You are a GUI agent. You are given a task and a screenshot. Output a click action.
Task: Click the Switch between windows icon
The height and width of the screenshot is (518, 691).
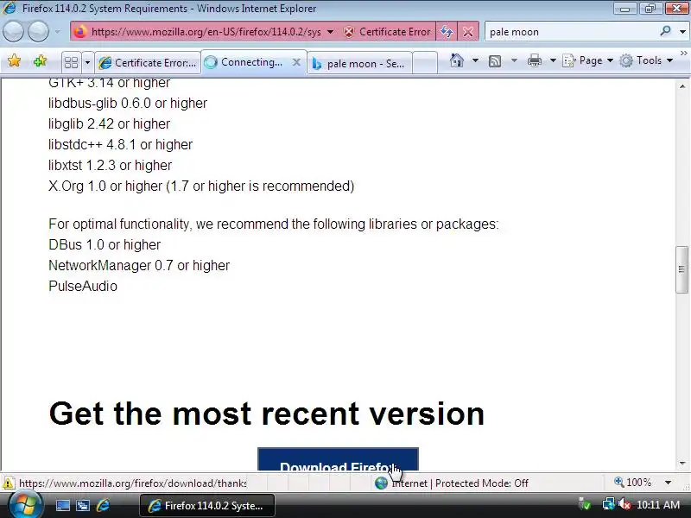[82, 506]
